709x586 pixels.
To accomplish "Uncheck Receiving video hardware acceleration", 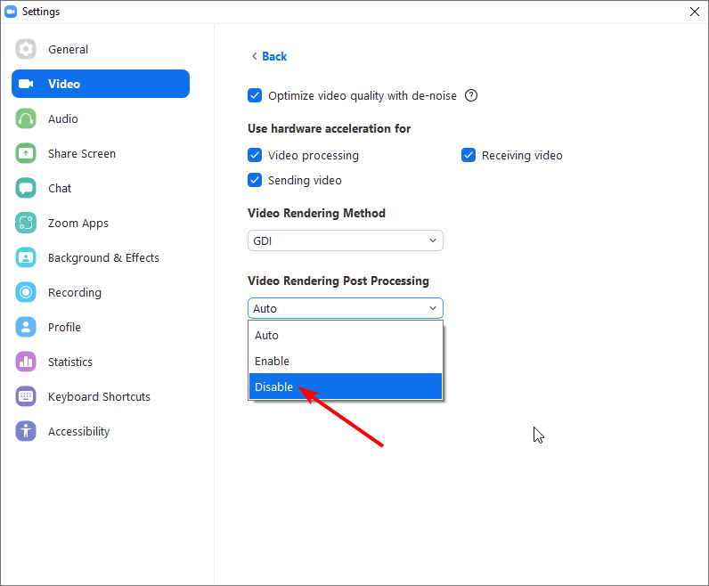I will (x=469, y=155).
